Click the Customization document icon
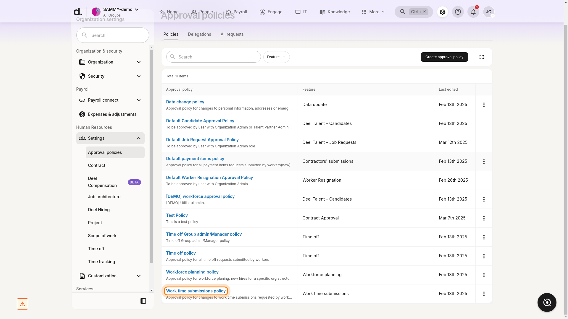 82,276
